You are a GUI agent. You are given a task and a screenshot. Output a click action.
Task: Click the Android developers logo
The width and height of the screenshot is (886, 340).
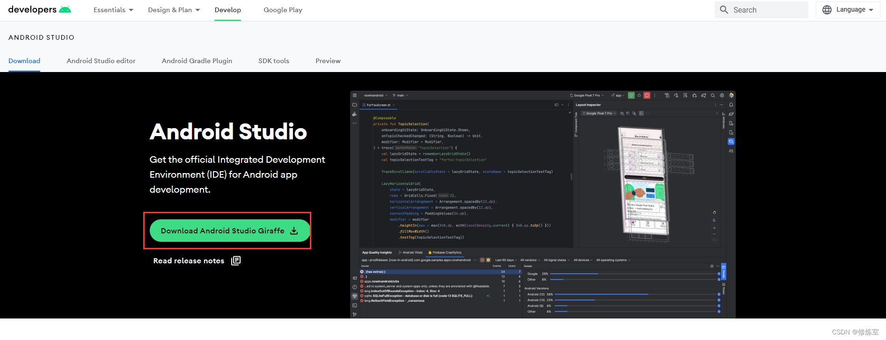39,10
